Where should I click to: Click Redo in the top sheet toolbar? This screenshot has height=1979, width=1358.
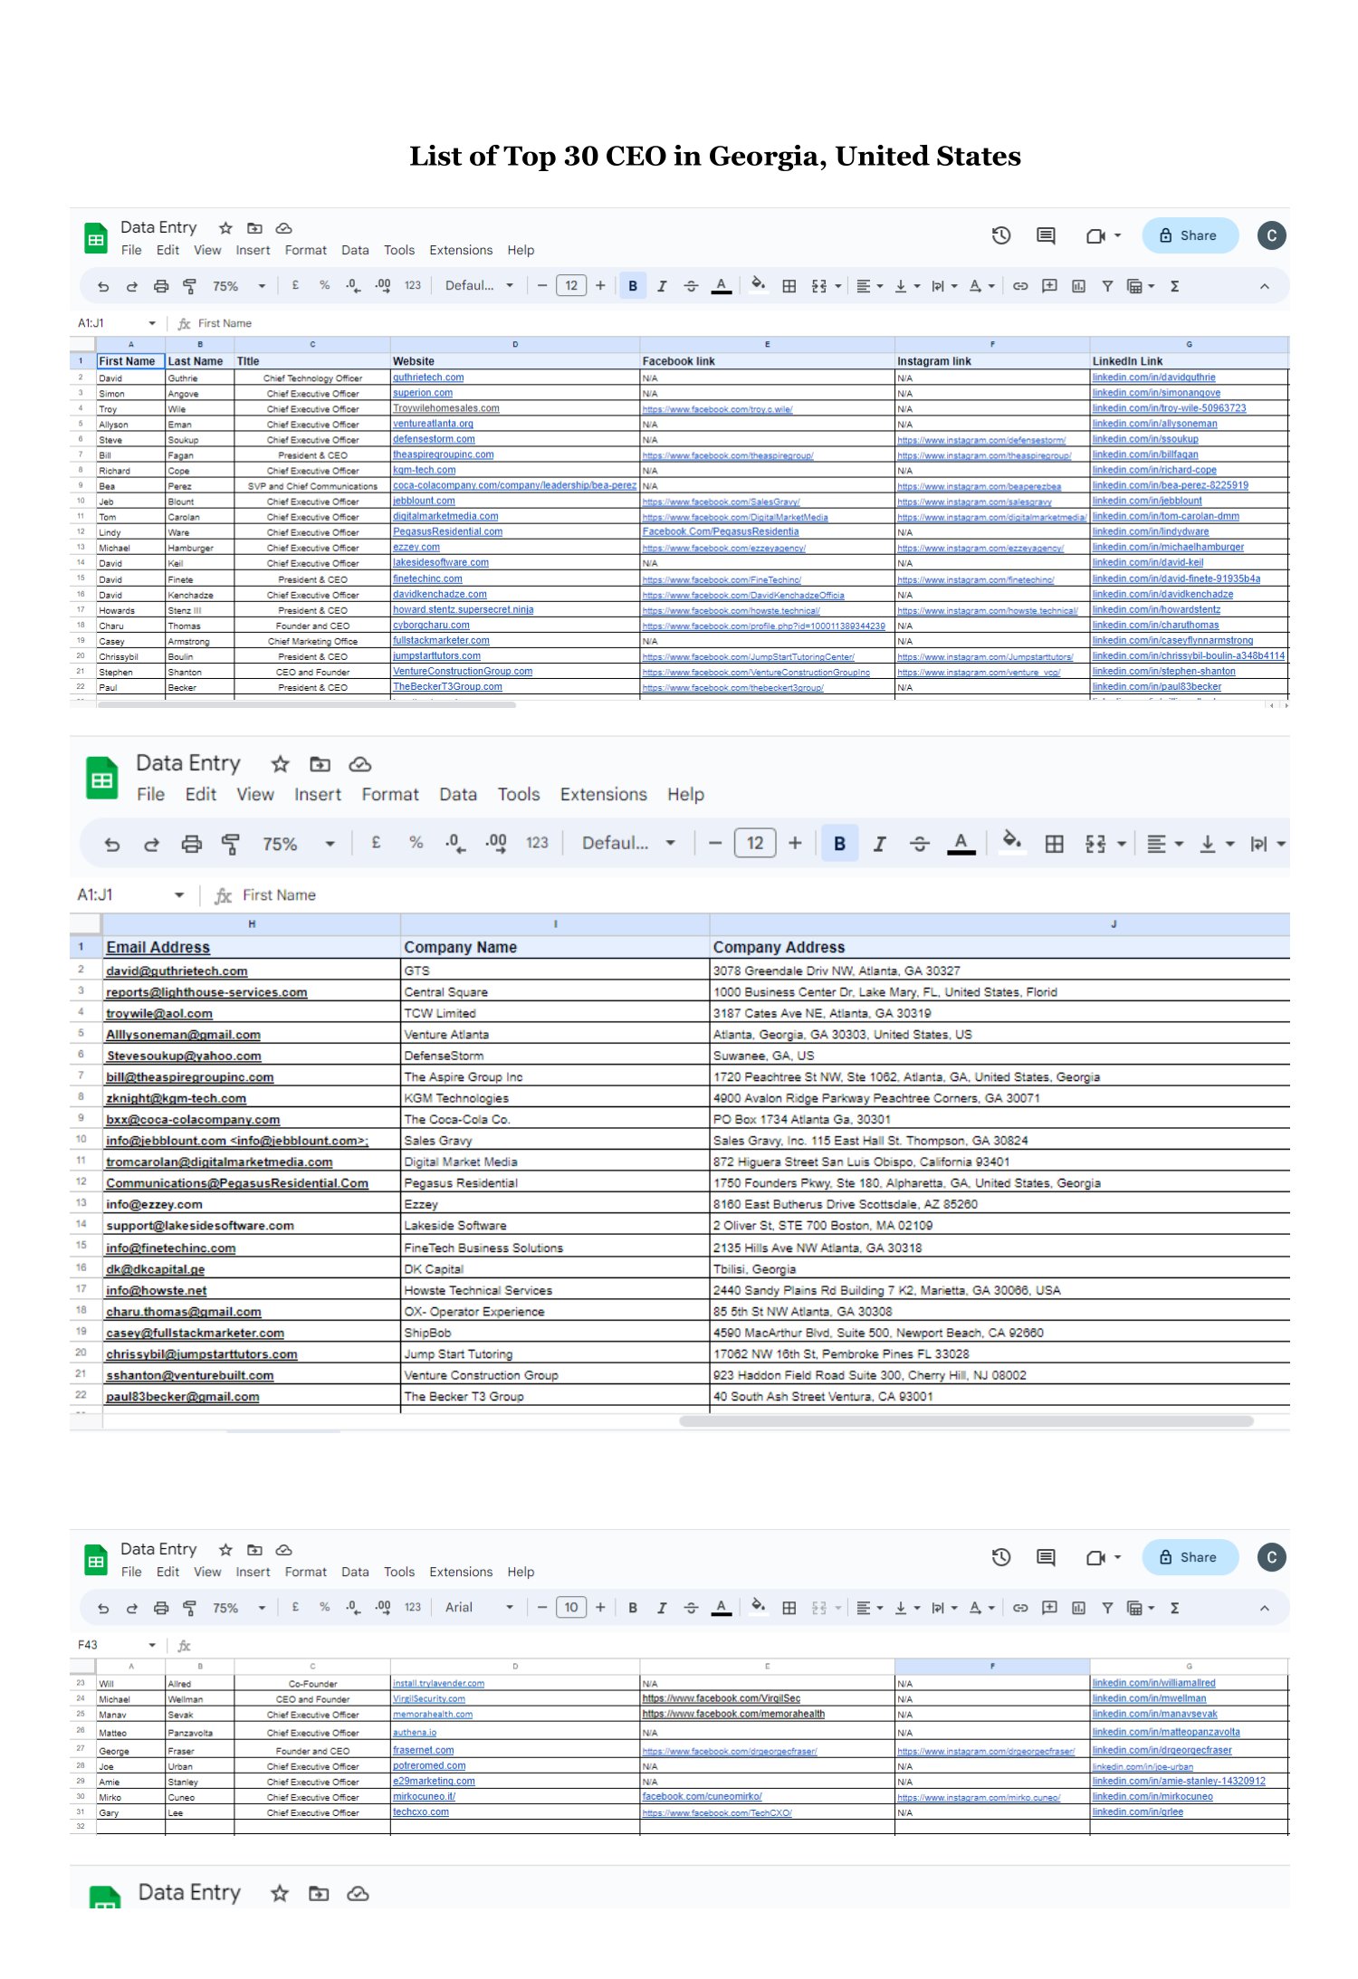coord(132,286)
